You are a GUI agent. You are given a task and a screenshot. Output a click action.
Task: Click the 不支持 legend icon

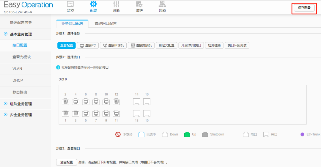[x=118, y=134]
